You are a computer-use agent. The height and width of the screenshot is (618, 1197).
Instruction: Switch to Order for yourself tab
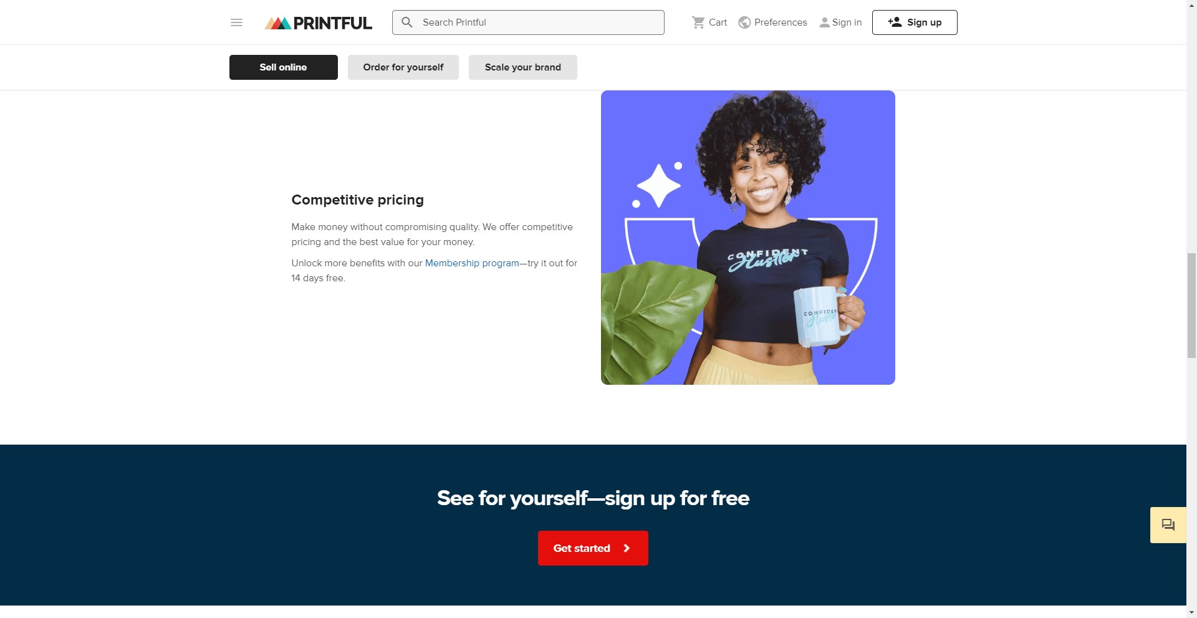point(403,67)
